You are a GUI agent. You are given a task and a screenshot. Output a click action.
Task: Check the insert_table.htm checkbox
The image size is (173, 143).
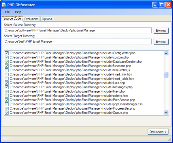click(x=7, y=79)
